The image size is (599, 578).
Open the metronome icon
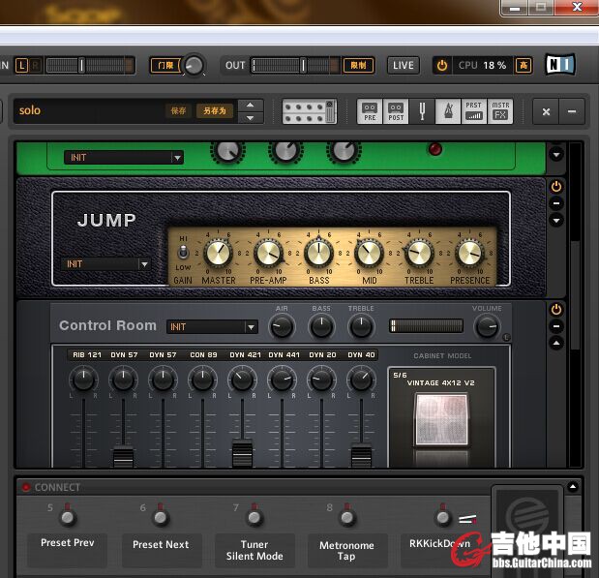448,111
